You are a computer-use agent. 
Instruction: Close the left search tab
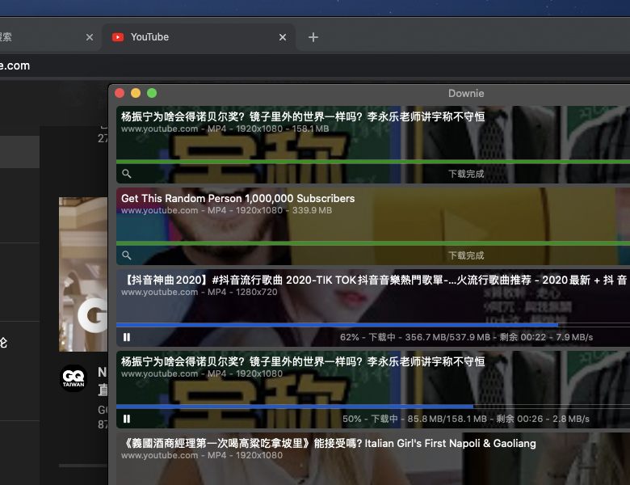[x=90, y=37]
